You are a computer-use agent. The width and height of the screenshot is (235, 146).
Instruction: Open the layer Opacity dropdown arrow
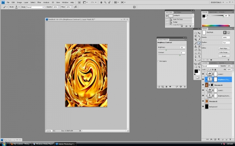tap(232, 66)
